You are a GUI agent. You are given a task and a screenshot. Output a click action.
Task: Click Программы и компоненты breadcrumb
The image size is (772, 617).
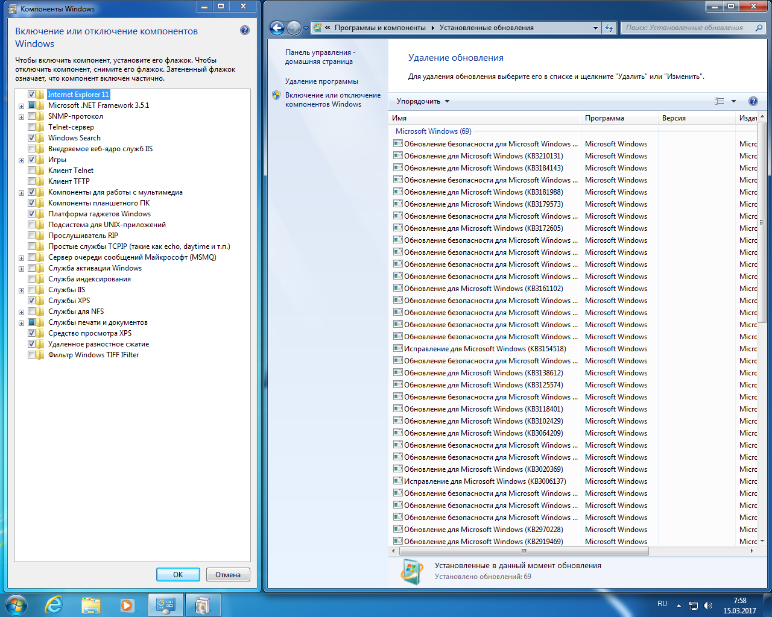click(x=380, y=28)
